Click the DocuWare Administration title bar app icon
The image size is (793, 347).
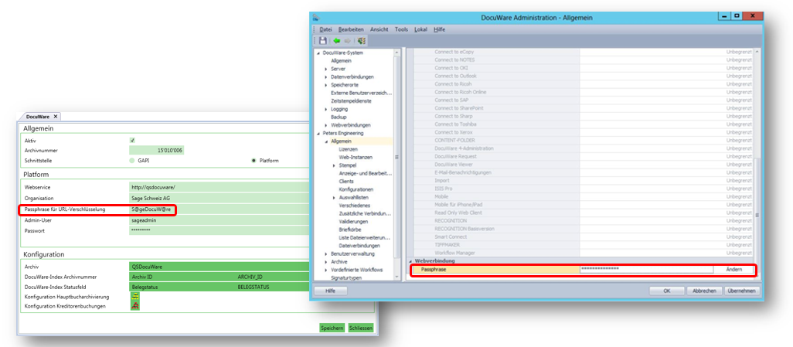click(317, 17)
